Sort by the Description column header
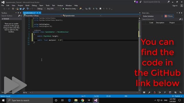 click(x=160, y=23)
